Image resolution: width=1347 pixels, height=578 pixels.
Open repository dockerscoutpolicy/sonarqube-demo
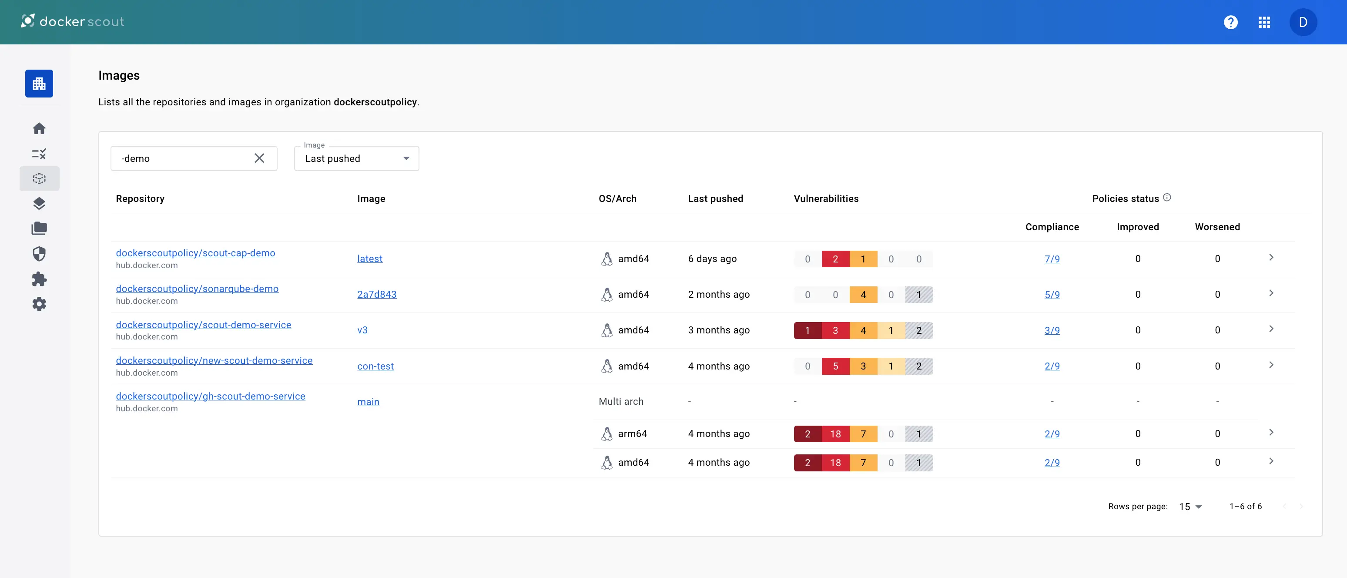click(197, 288)
